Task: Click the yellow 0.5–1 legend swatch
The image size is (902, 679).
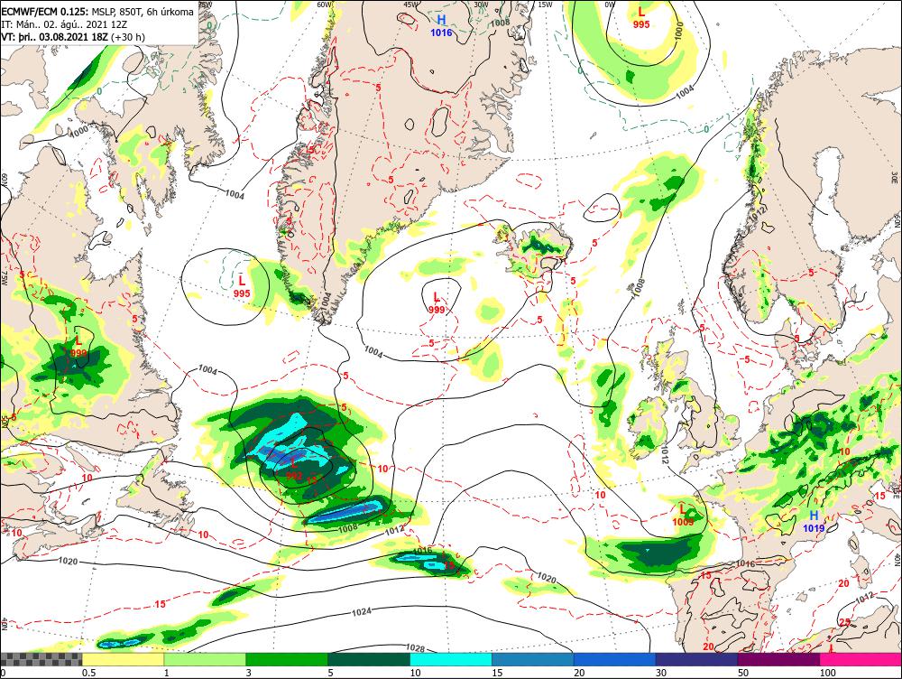Action: [x=123, y=659]
